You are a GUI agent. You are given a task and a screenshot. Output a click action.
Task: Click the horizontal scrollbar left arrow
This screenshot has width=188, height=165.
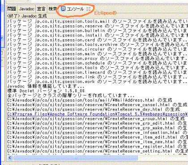(x=10, y=157)
